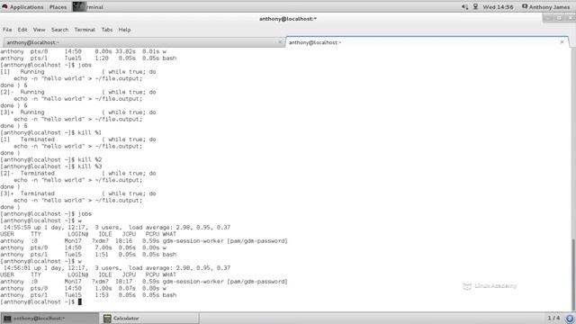This screenshot has width=576, height=324.
Task: Click the 'kill %2' command text
Action: [x=90, y=160]
